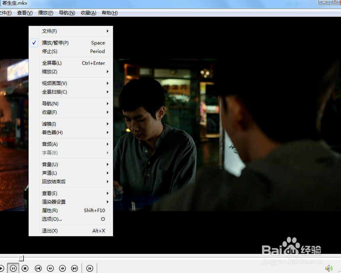This screenshot has width=341, height=273.
Task: Click the Play icon at bottom-left edge
Action: tap(1, 268)
